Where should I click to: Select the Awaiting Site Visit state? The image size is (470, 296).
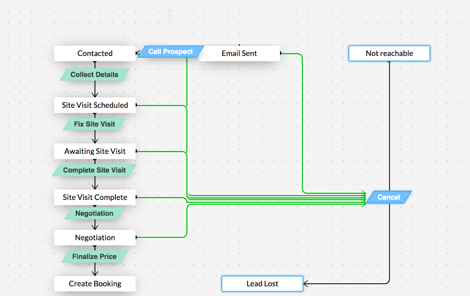coord(95,151)
